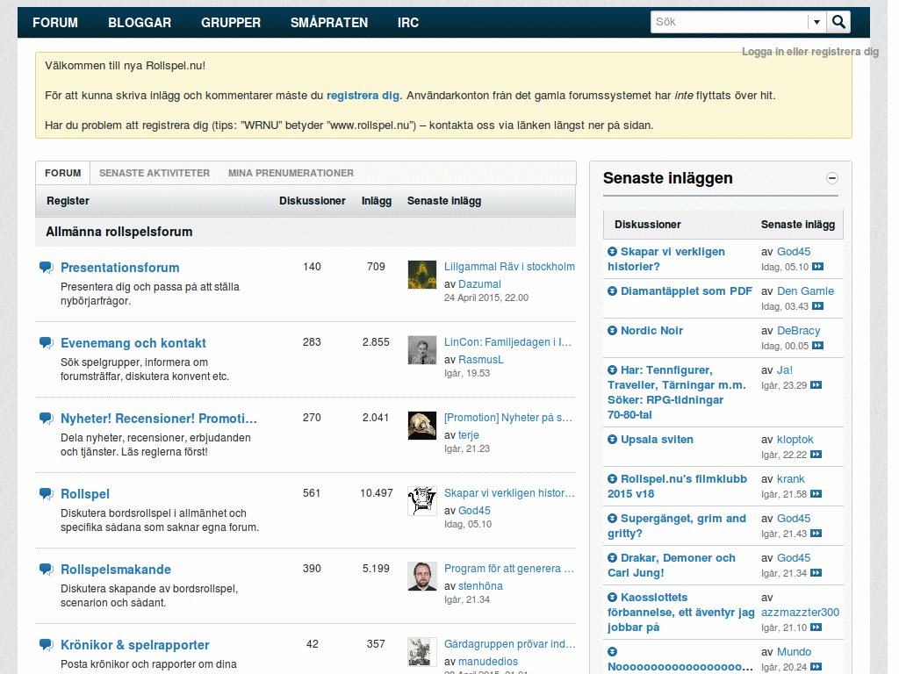899x674 pixels.
Task: Expand the arrow next to Drakar, Demoner thread
Action: pos(613,558)
